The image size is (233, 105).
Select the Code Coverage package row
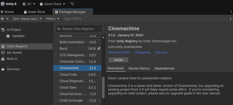[77, 100]
